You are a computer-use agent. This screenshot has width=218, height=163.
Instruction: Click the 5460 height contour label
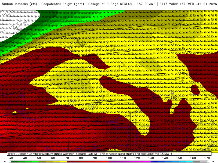pyautogui.click(x=170, y=121)
